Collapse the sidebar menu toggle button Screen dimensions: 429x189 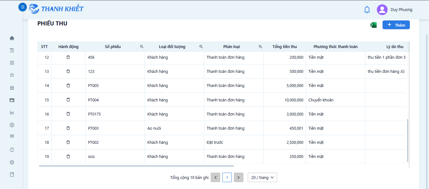[23, 7]
